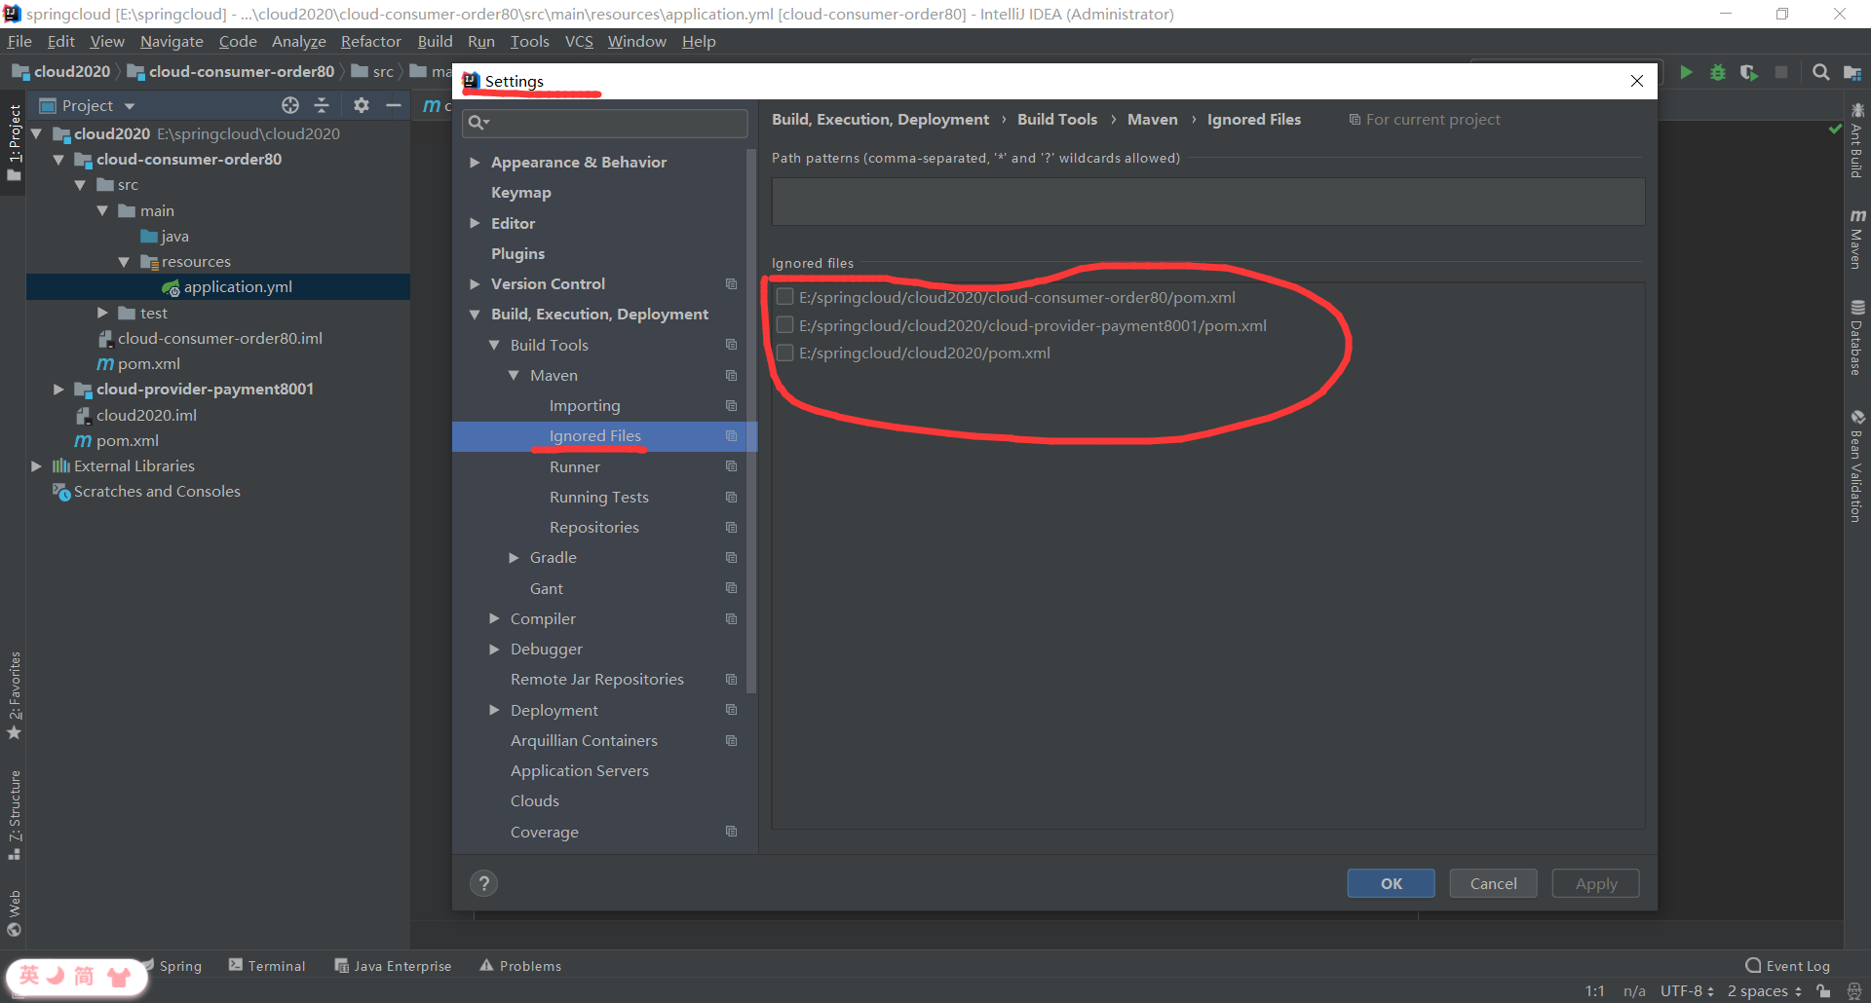Expand the Gradle settings node
The width and height of the screenshot is (1871, 1003).
tap(514, 558)
